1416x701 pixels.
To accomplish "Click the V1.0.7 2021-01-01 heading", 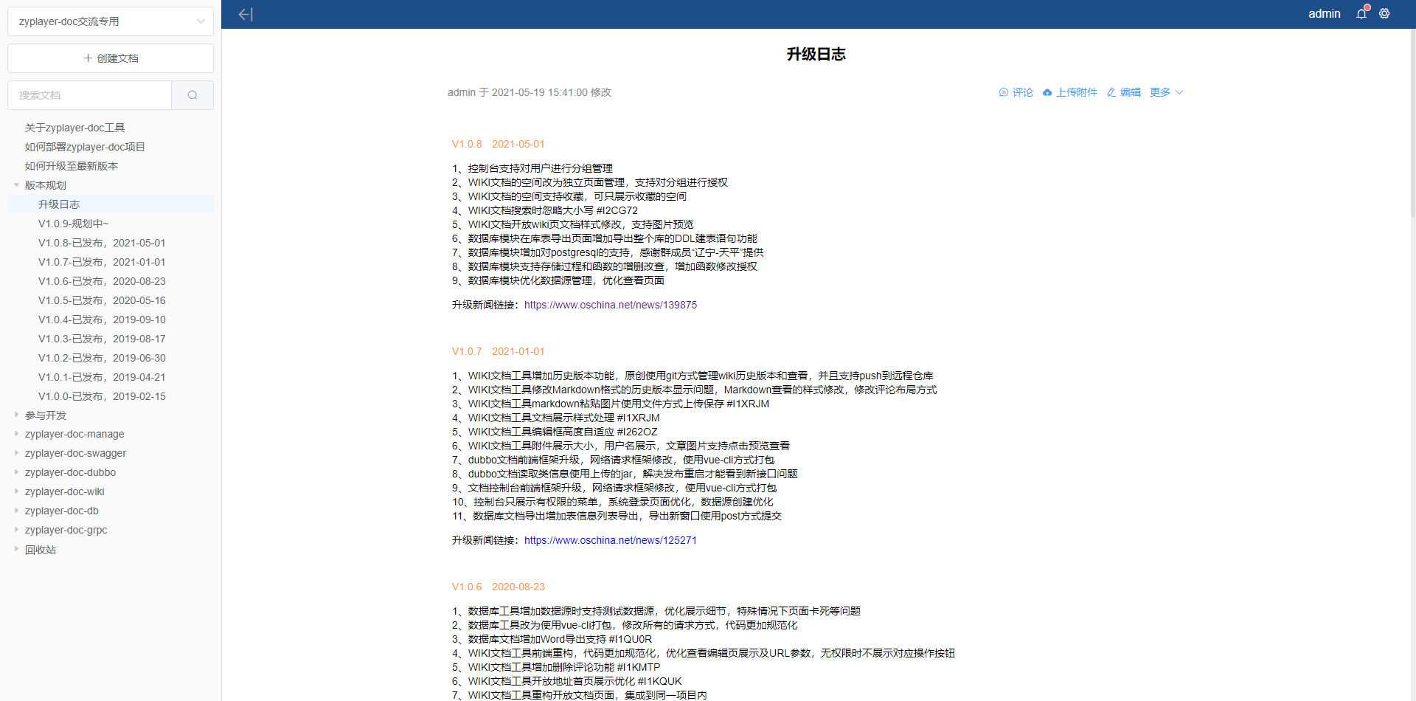I will (499, 351).
